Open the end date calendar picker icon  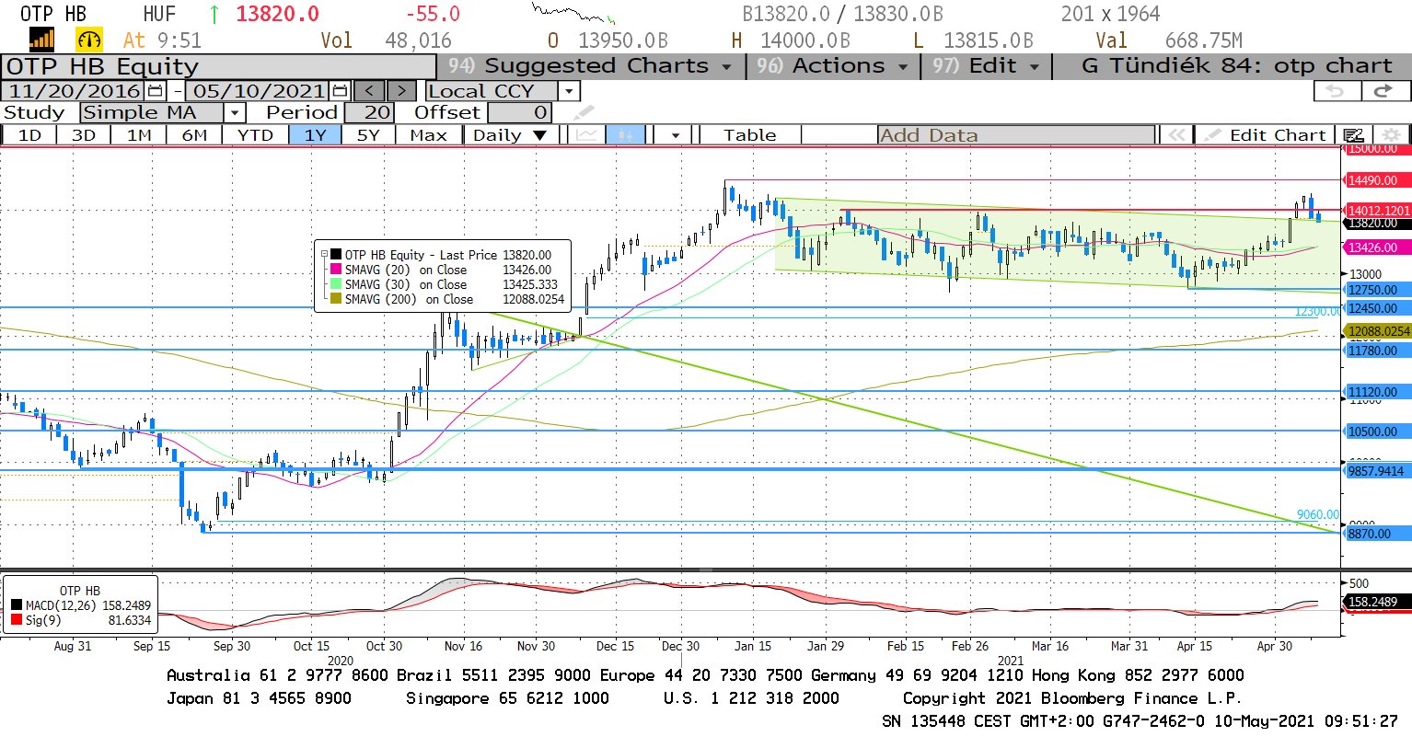point(339,91)
